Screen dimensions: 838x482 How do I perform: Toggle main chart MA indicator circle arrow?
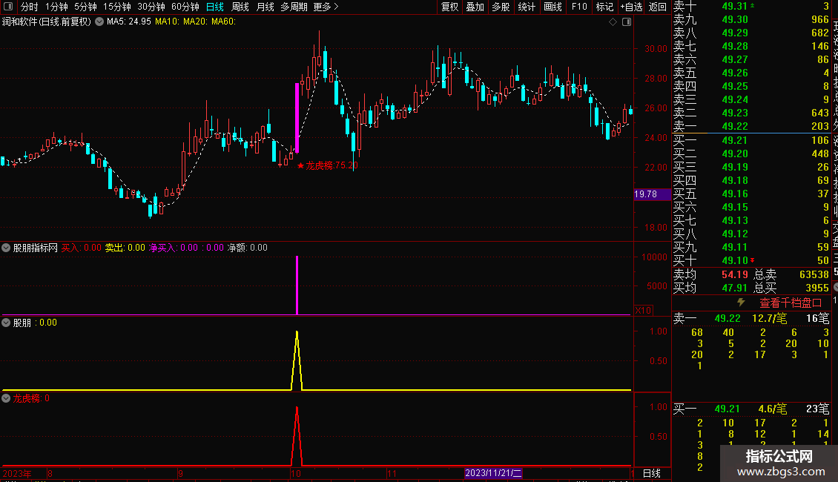(99, 22)
